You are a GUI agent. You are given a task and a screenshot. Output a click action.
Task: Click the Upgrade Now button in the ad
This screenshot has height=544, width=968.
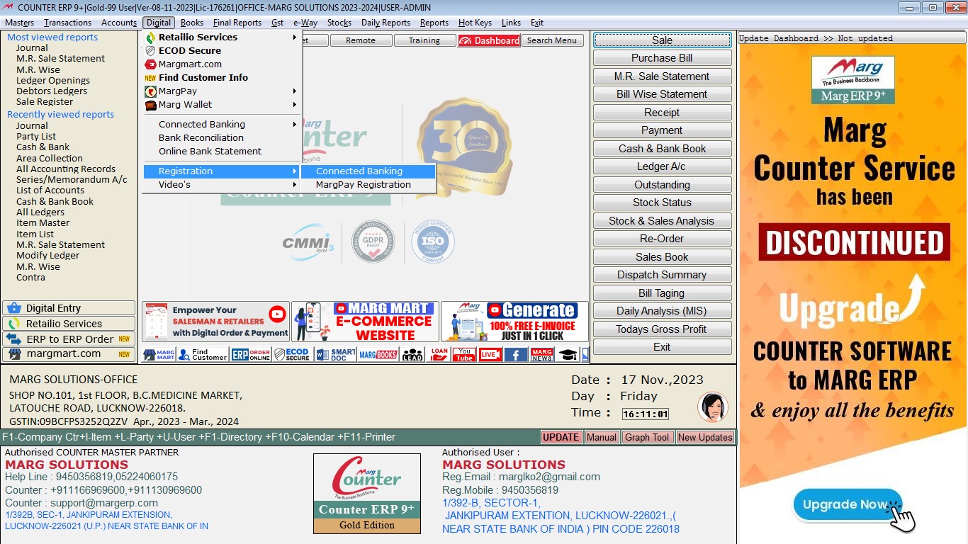(x=848, y=505)
